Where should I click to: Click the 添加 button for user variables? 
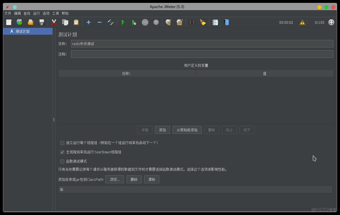click(x=162, y=130)
